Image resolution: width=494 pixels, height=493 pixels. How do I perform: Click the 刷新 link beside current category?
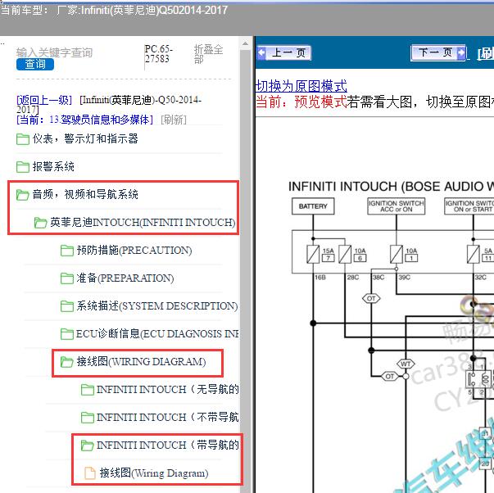174,120
